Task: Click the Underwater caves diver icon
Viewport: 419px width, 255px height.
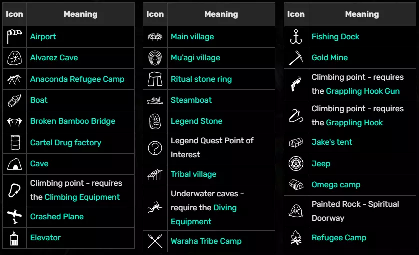Action: 155,208
